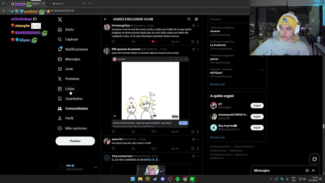Open browser tab search chevron
Screen dimensions: 325x183
click(3, 3)
